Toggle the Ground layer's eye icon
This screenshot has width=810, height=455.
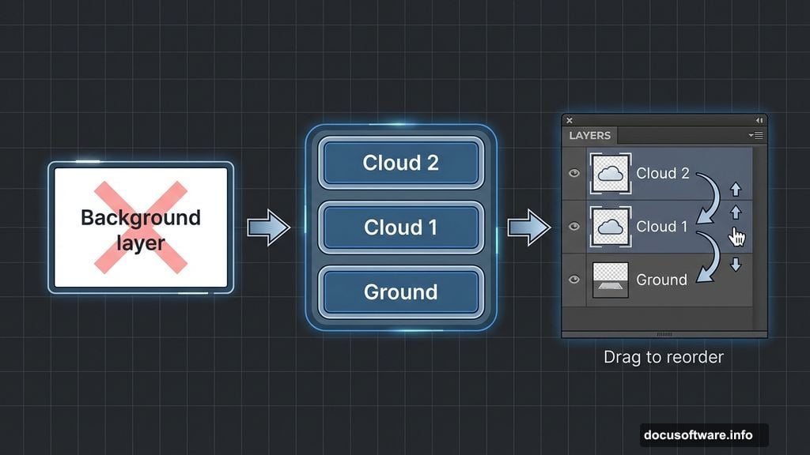click(x=574, y=279)
